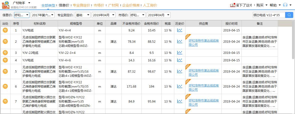Open the 市场价 tab
The height and width of the screenshot is (114, 295).
pyautogui.click(x=99, y=5)
